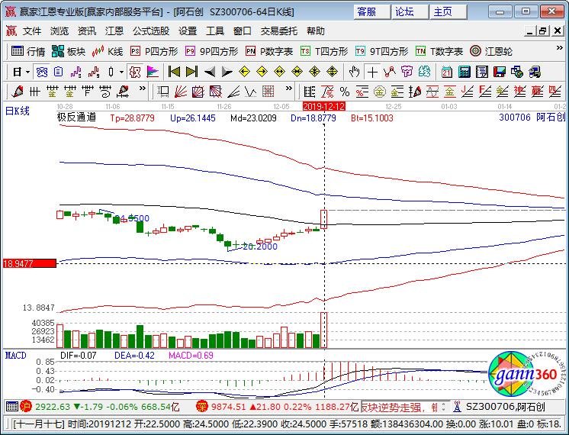Screen dimensions: 569x435
Task: Click the blue clipboard info icon
Action: pyautogui.click(x=59, y=72)
